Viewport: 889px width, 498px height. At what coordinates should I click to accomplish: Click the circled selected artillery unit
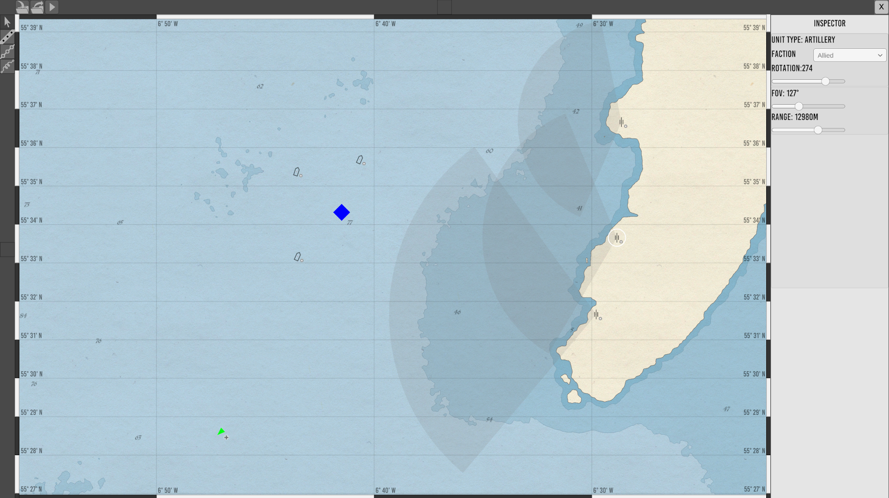pos(617,237)
